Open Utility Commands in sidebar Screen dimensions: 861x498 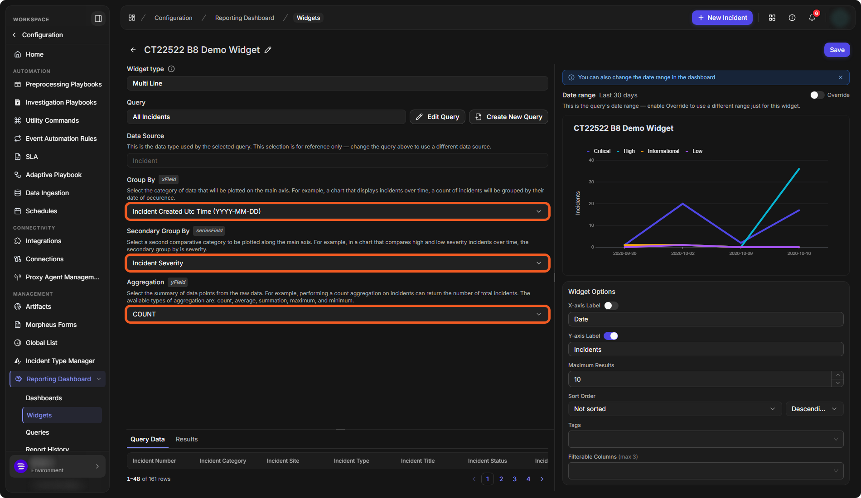pyautogui.click(x=58, y=120)
